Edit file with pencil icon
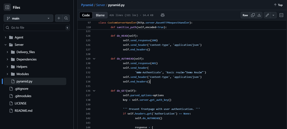 click(267, 15)
